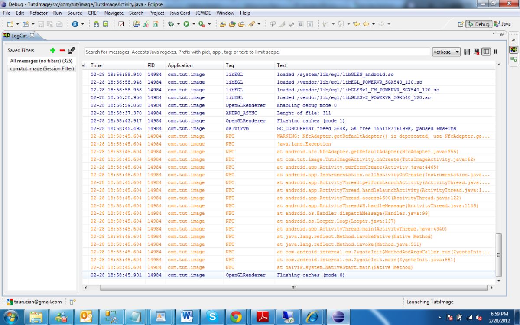Select the 'Flushing caches (mode 0)' row
The height and width of the screenshot is (325, 520).
(x=289, y=275)
